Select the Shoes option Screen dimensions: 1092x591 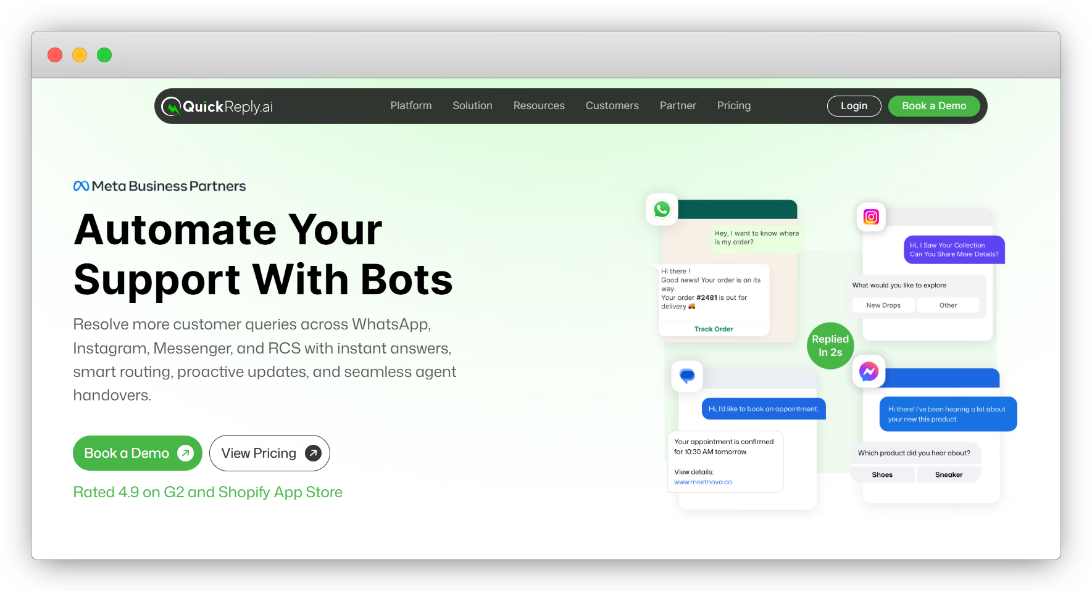tap(882, 474)
